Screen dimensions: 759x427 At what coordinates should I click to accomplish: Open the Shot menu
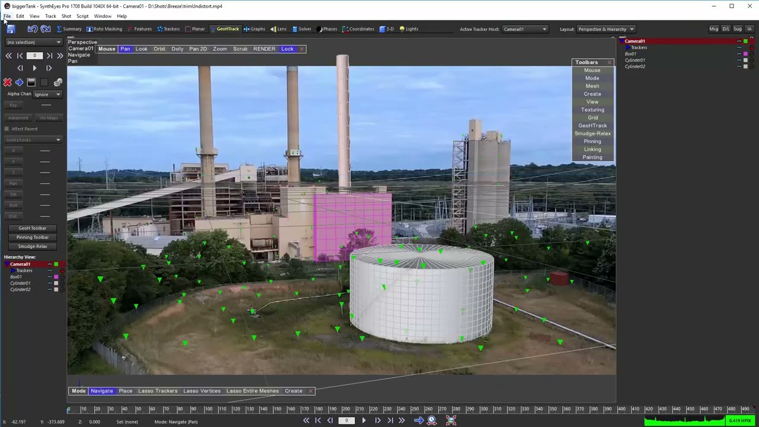click(66, 16)
